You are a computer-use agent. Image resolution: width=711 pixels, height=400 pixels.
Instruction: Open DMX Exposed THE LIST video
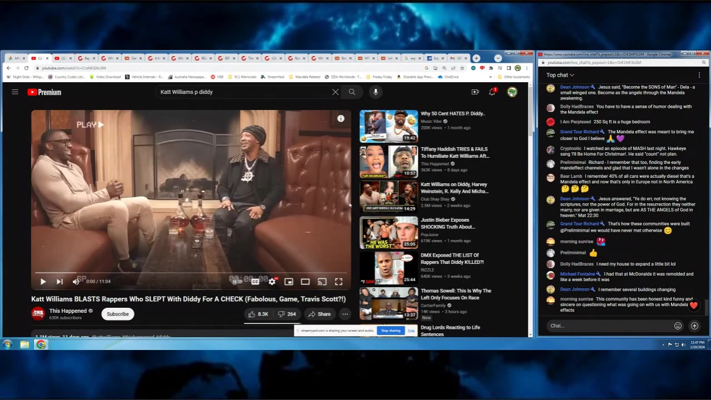pos(452,259)
